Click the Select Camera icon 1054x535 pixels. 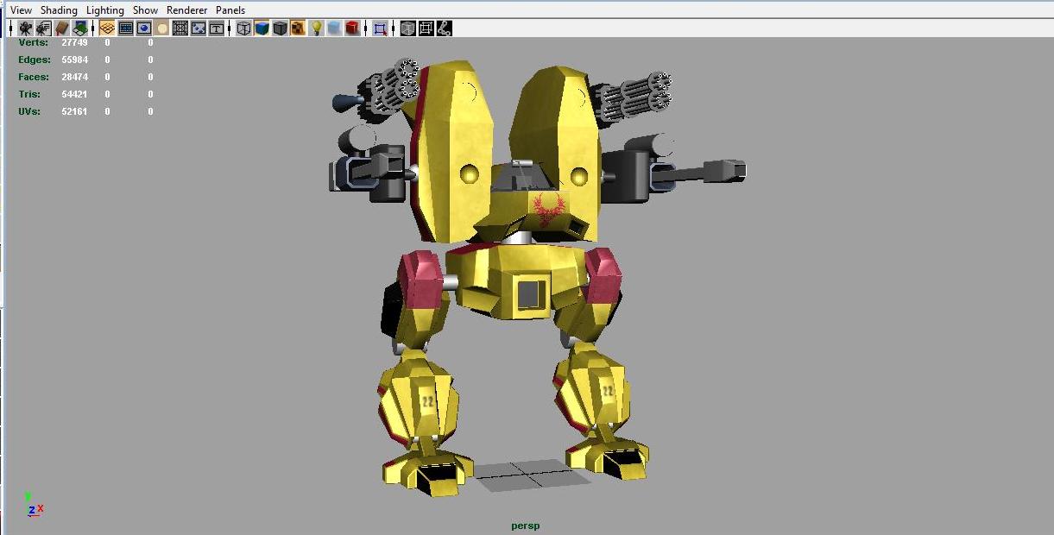[25, 28]
